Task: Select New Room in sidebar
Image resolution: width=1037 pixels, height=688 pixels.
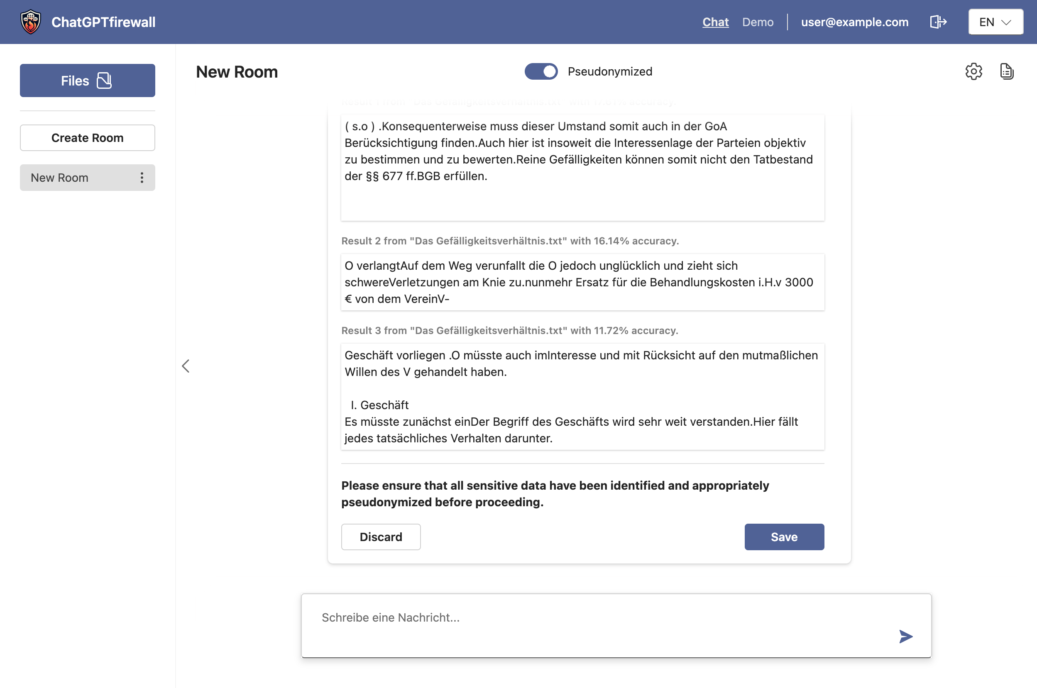Action: (60, 178)
